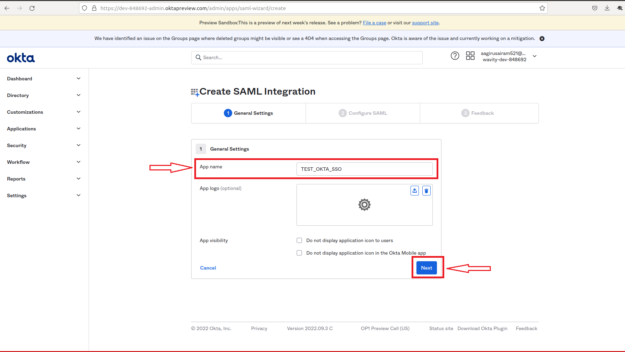
Task: Open Applications in the sidebar
Action: [x=21, y=129]
